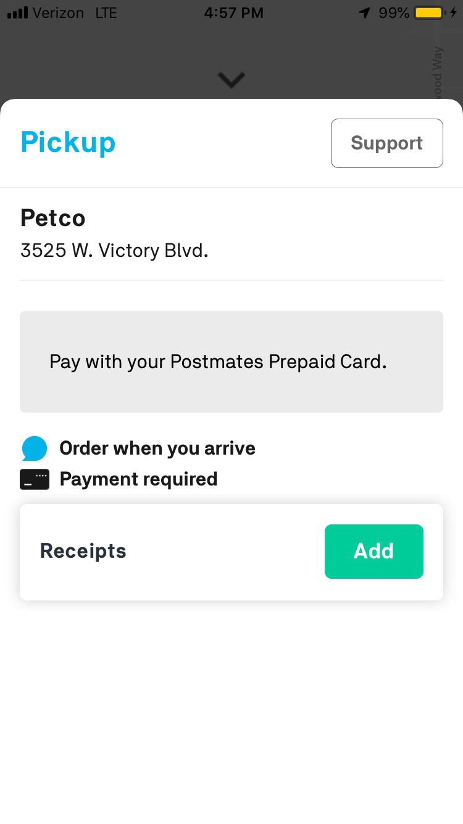This screenshot has width=463, height=824.
Task: Tap the 99% battery percentage
Action: point(394,13)
